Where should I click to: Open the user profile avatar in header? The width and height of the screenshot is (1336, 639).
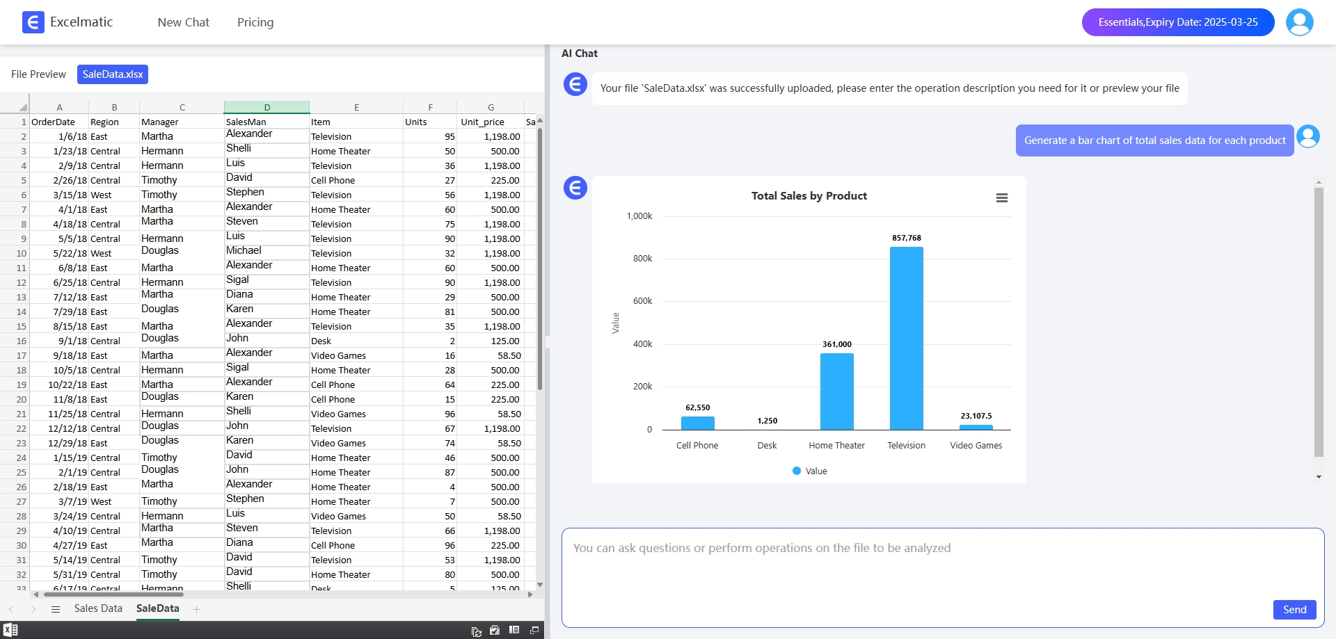[1299, 22]
